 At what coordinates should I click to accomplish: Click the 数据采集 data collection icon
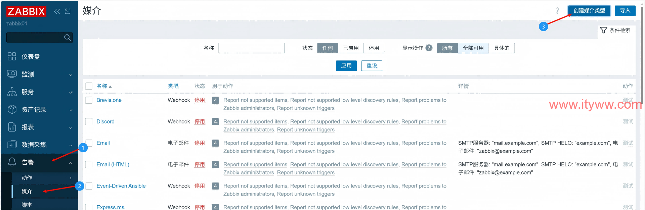click(x=12, y=145)
